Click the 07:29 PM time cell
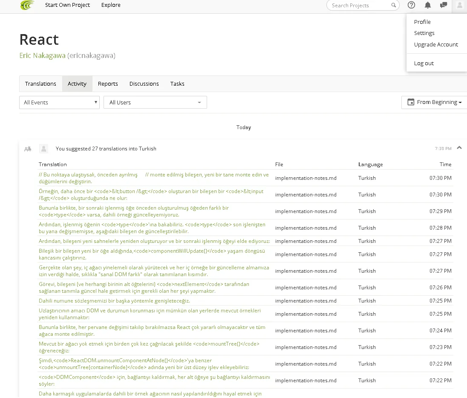The width and height of the screenshot is (467, 398). pos(441,211)
